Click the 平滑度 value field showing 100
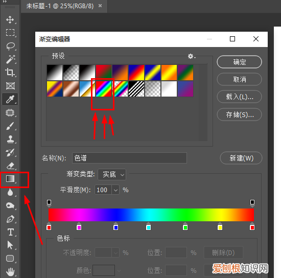This screenshot has height=278, width=281. point(103,190)
